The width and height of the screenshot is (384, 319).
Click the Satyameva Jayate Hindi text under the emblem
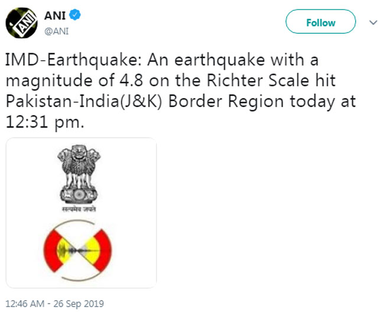click(79, 209)
